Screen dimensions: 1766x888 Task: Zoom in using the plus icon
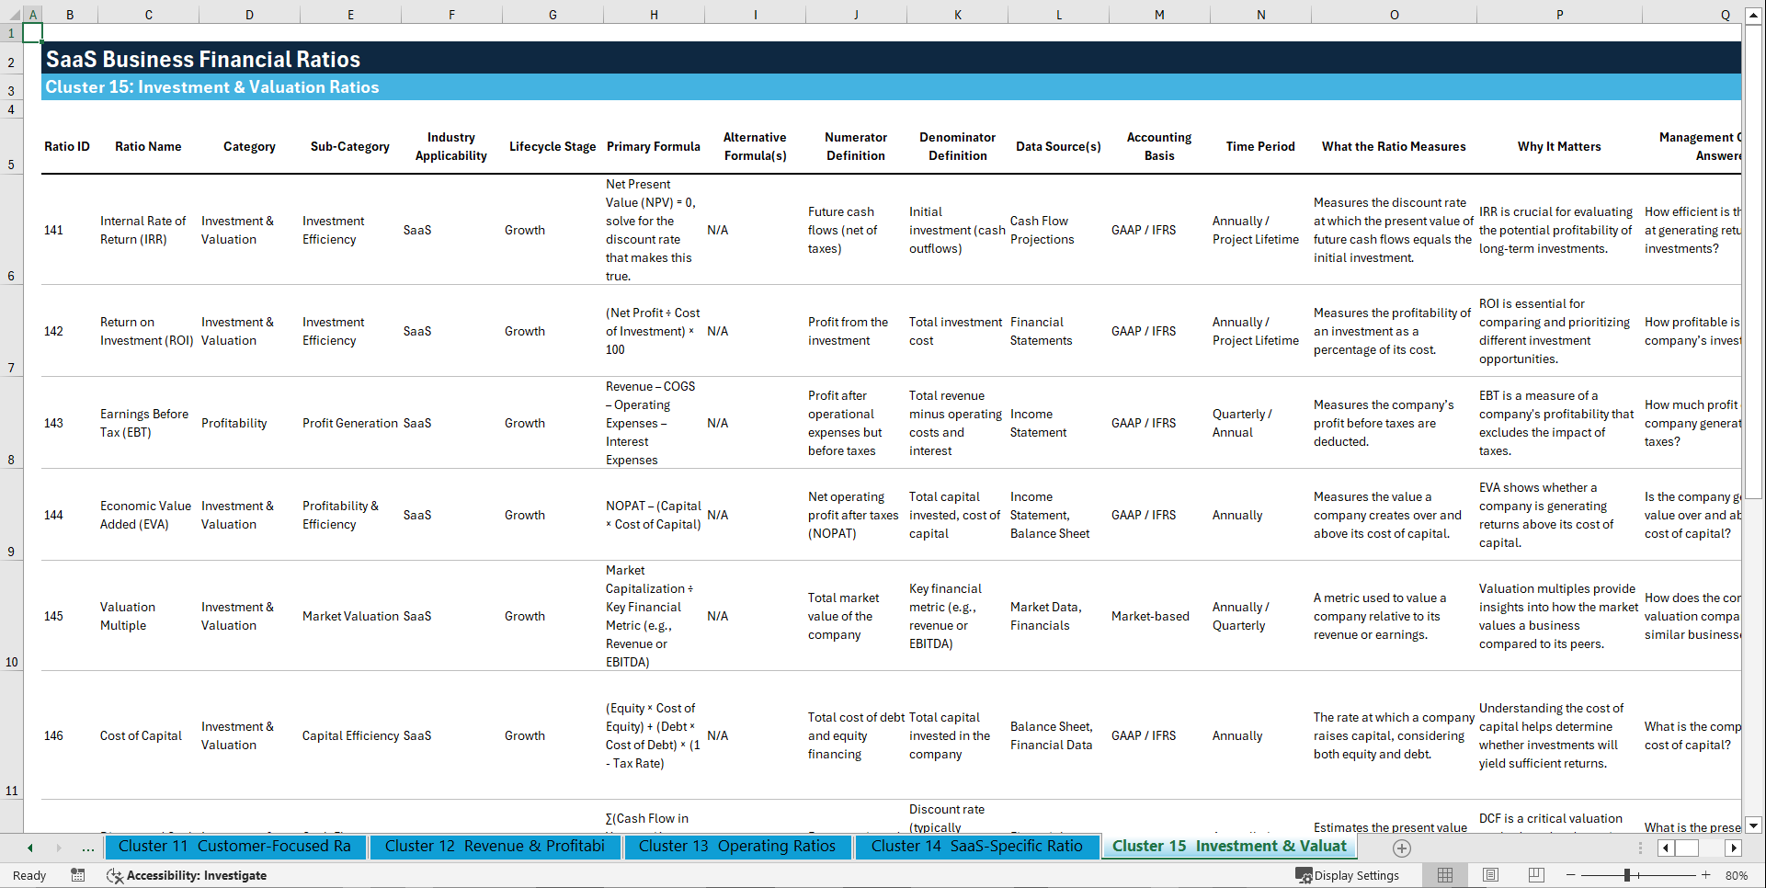tap(1707, 875)
